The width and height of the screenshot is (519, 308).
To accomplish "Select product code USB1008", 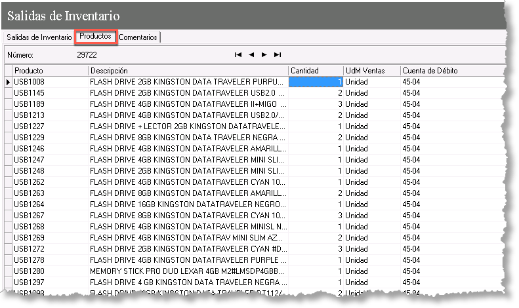I will [29, 82].
